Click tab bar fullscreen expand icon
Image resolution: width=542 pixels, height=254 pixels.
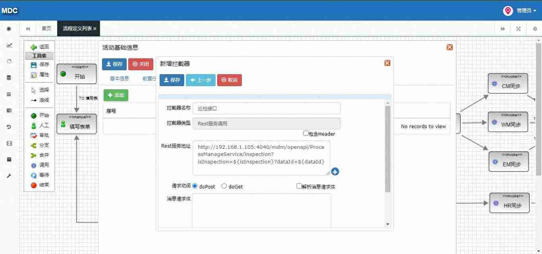[518, 29]
